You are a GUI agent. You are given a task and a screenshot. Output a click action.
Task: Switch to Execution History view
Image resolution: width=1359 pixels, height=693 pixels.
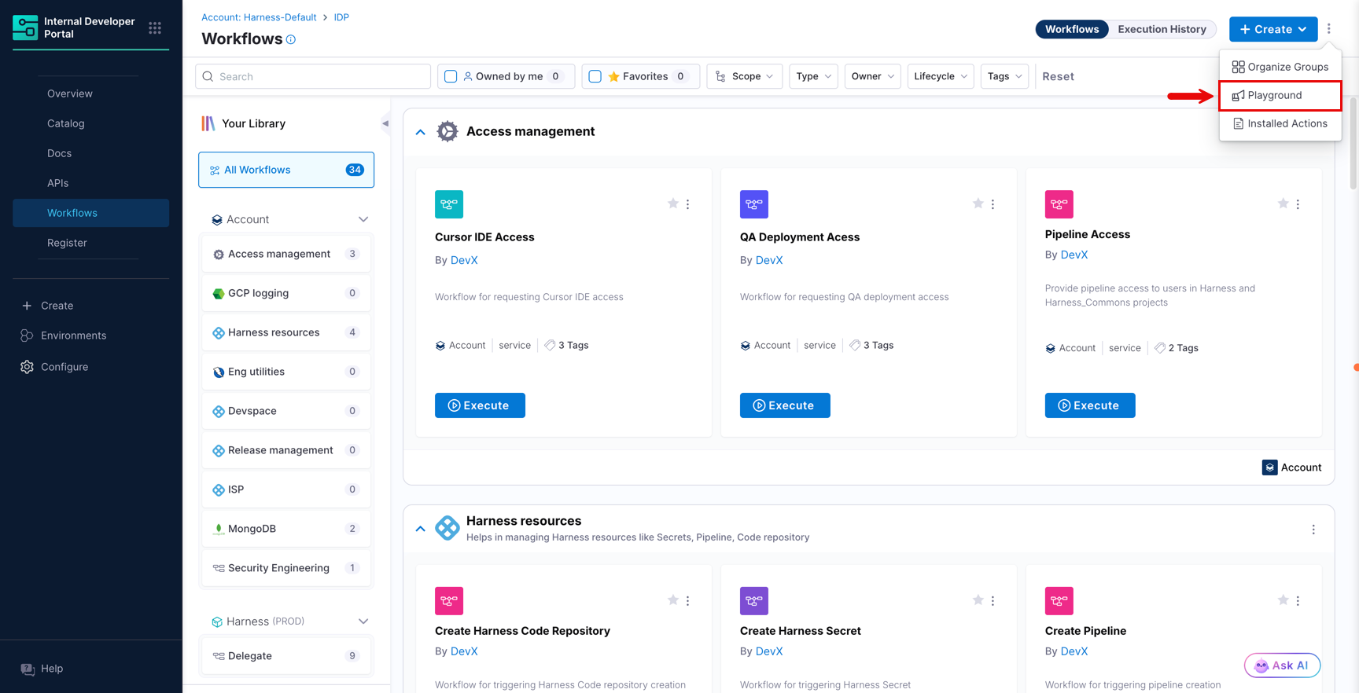[x=1162, y=29]
